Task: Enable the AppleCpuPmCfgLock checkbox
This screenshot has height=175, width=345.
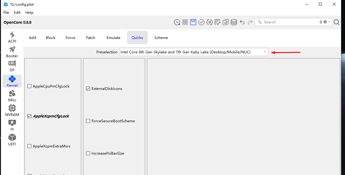Action: coord(29,86)
